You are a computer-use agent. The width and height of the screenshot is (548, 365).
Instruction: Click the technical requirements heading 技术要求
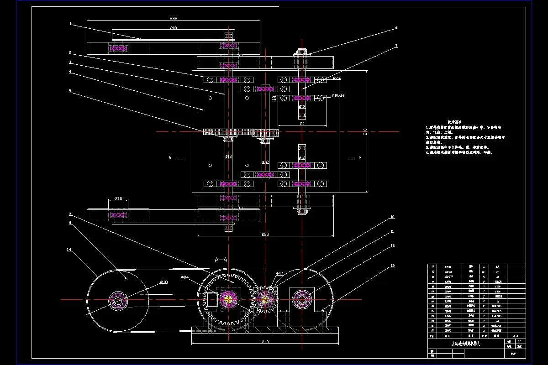(x=455, y=122)
